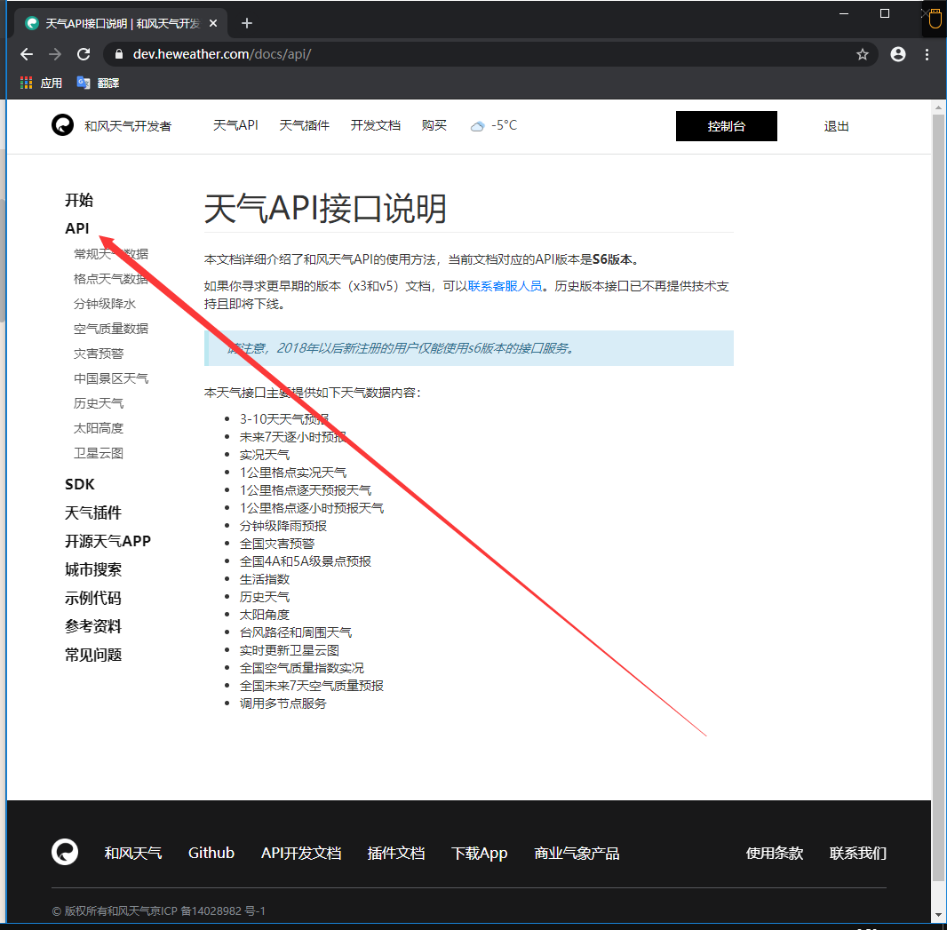Open 天气API in the top navigation

235,125
